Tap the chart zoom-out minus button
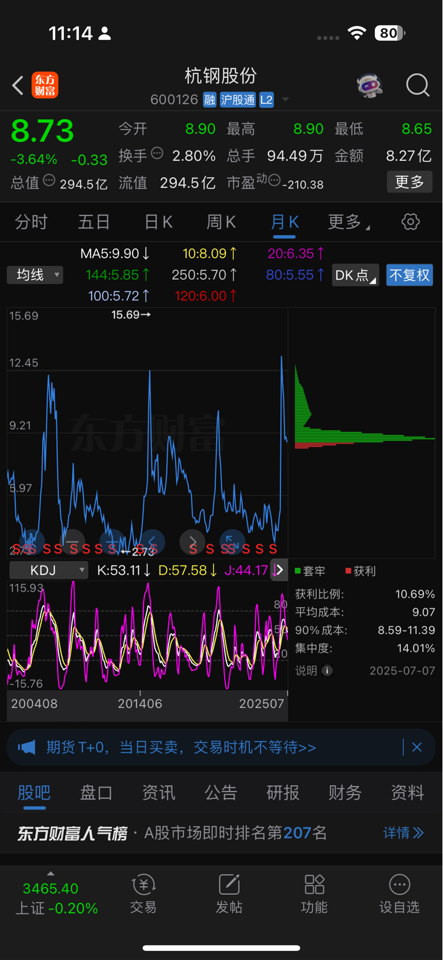Screen dimensions: 443x960 [72, 542]
